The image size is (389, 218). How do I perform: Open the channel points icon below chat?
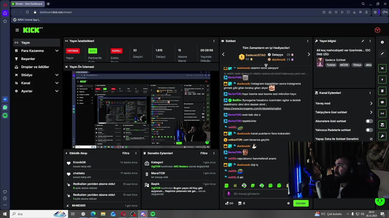229,203
